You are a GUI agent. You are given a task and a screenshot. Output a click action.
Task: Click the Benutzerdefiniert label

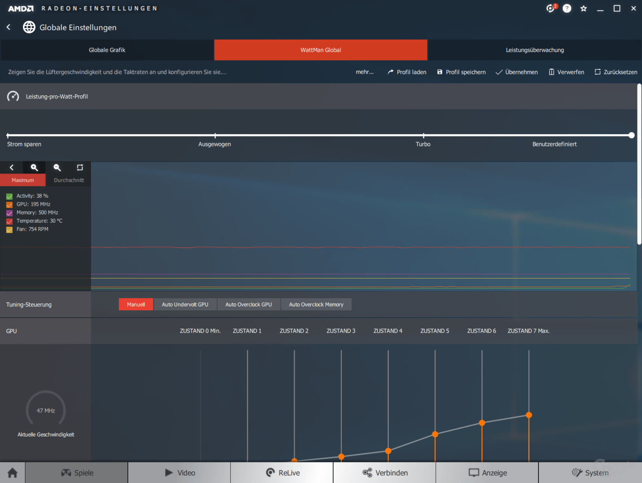point(554,144)
